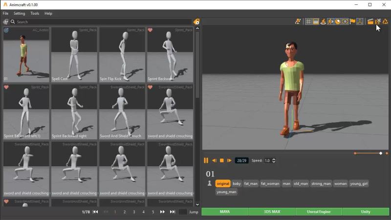Go to page 2
Image resolution: width=391 pixels, height=220 pixels.
[125, 212]
